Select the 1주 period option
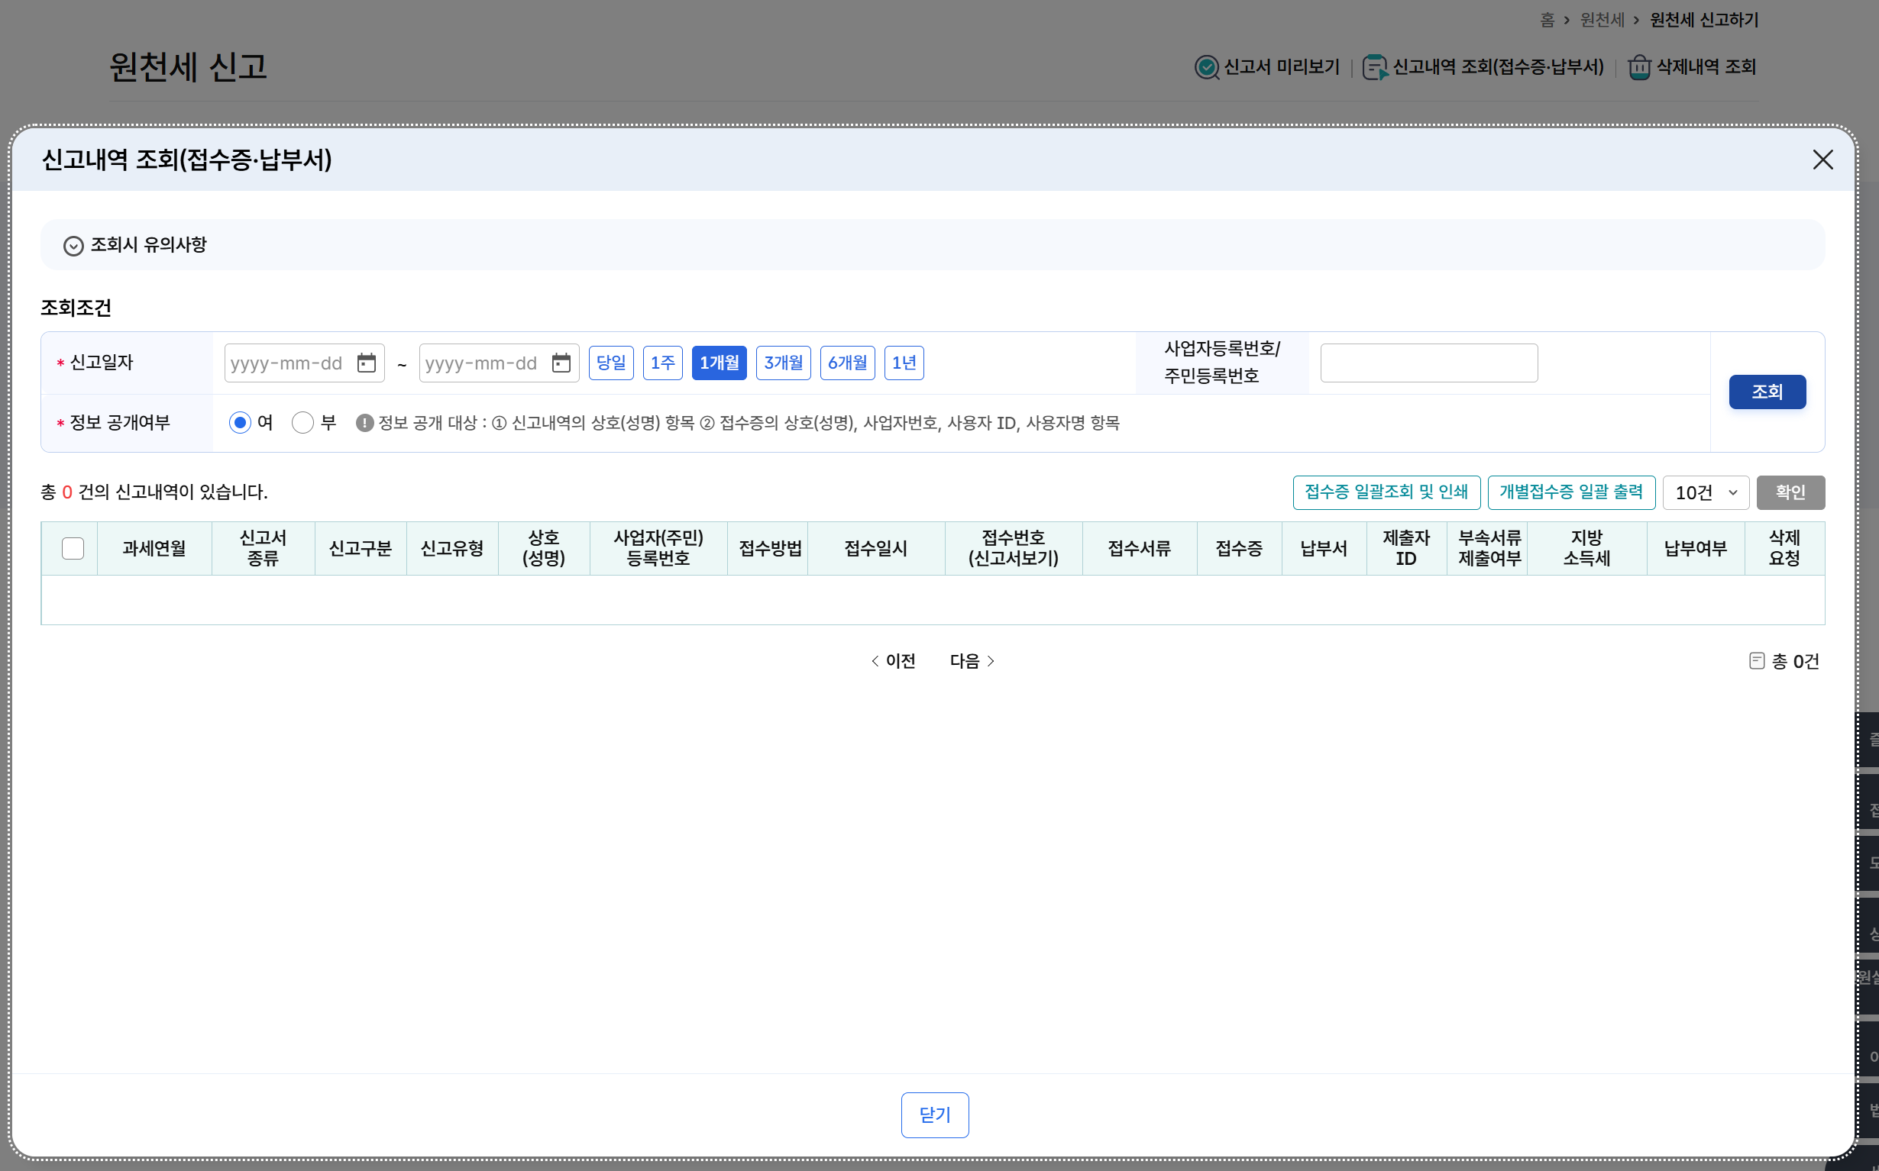The height and width of the screenshot is (1171, 1879). pyautogui.click(x=662, y=363)
